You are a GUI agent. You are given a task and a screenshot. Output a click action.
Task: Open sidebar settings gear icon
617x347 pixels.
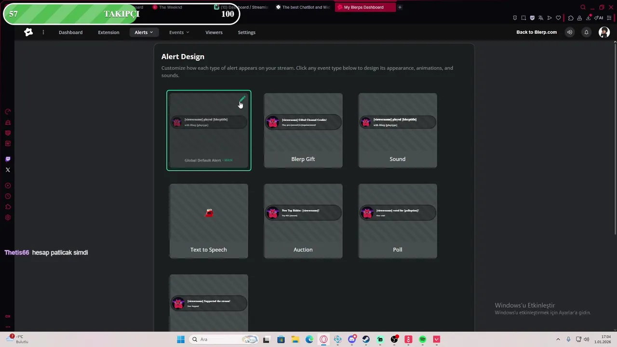pyautogui.click(x=8, y=217)
